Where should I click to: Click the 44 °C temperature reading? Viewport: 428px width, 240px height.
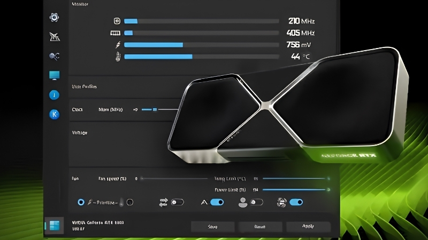(x=300, y=57)
